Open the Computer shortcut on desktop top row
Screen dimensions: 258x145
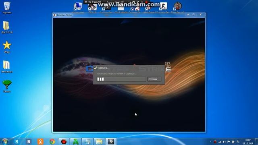click(x=78, y=7)
